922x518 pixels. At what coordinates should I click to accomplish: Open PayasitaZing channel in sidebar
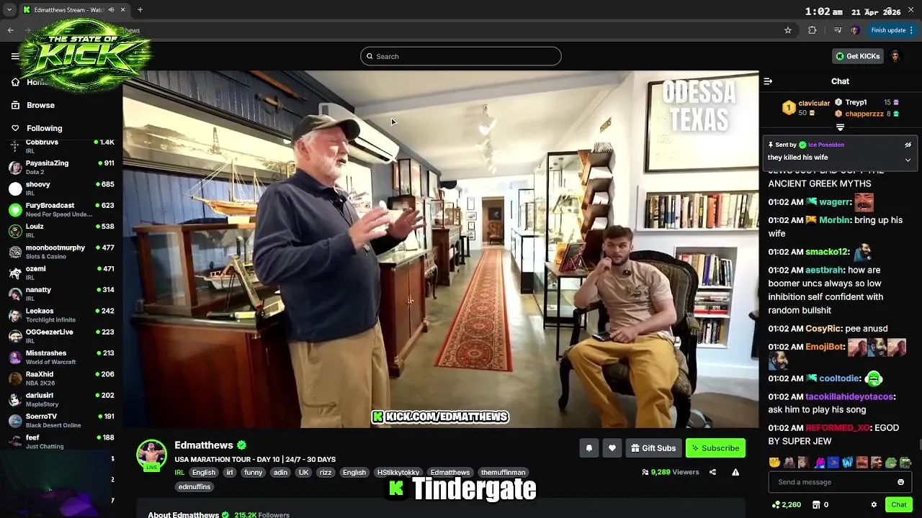tap(61, 167)
